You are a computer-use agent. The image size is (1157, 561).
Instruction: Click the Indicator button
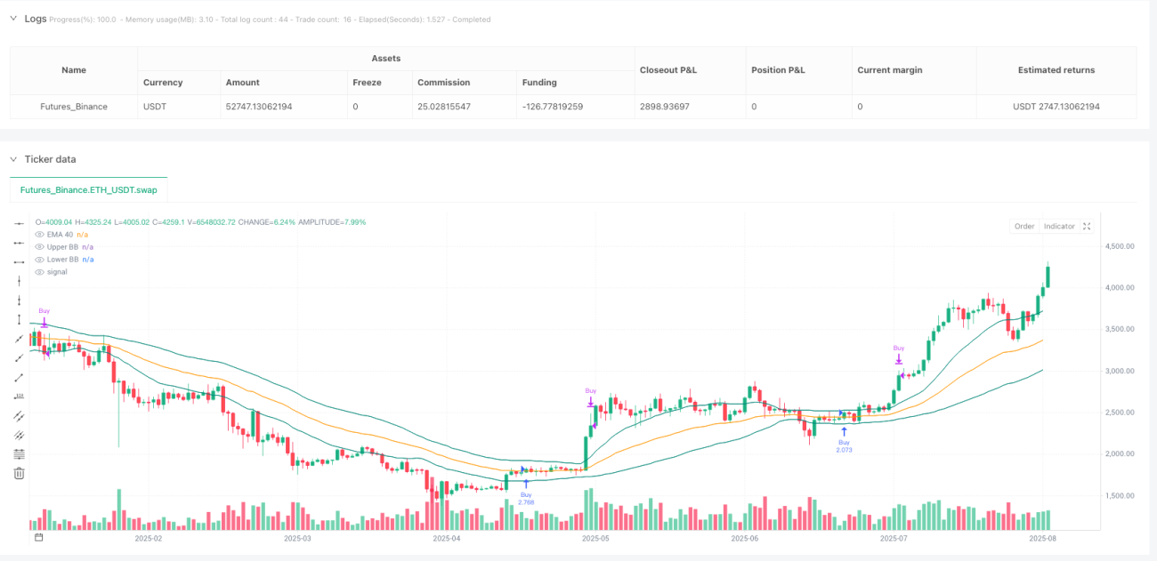coord(1059,226)
